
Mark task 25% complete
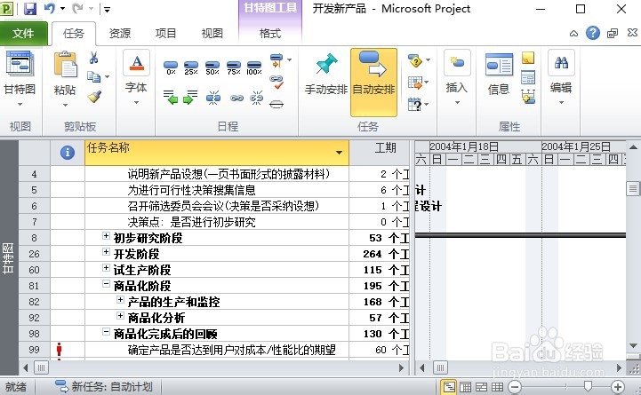pyautogui.click(x=191, y=67)
